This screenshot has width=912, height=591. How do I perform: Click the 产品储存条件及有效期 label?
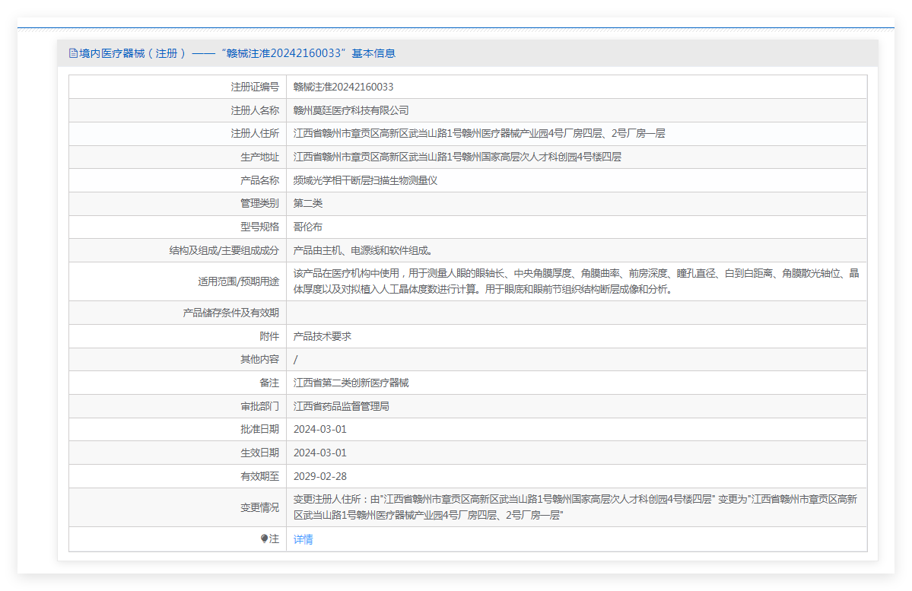pyautogui.click(x=231, y=313)
